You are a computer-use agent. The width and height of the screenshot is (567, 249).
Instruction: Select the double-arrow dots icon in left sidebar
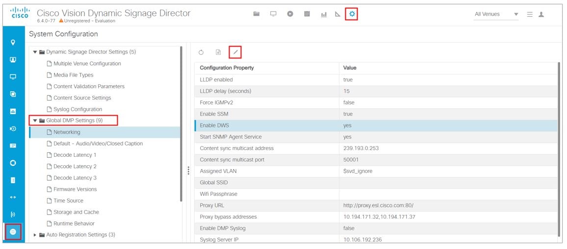pos(13,198)
